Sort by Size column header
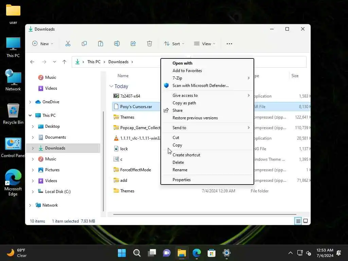348x261 pixels. click(x=295, y=76)
